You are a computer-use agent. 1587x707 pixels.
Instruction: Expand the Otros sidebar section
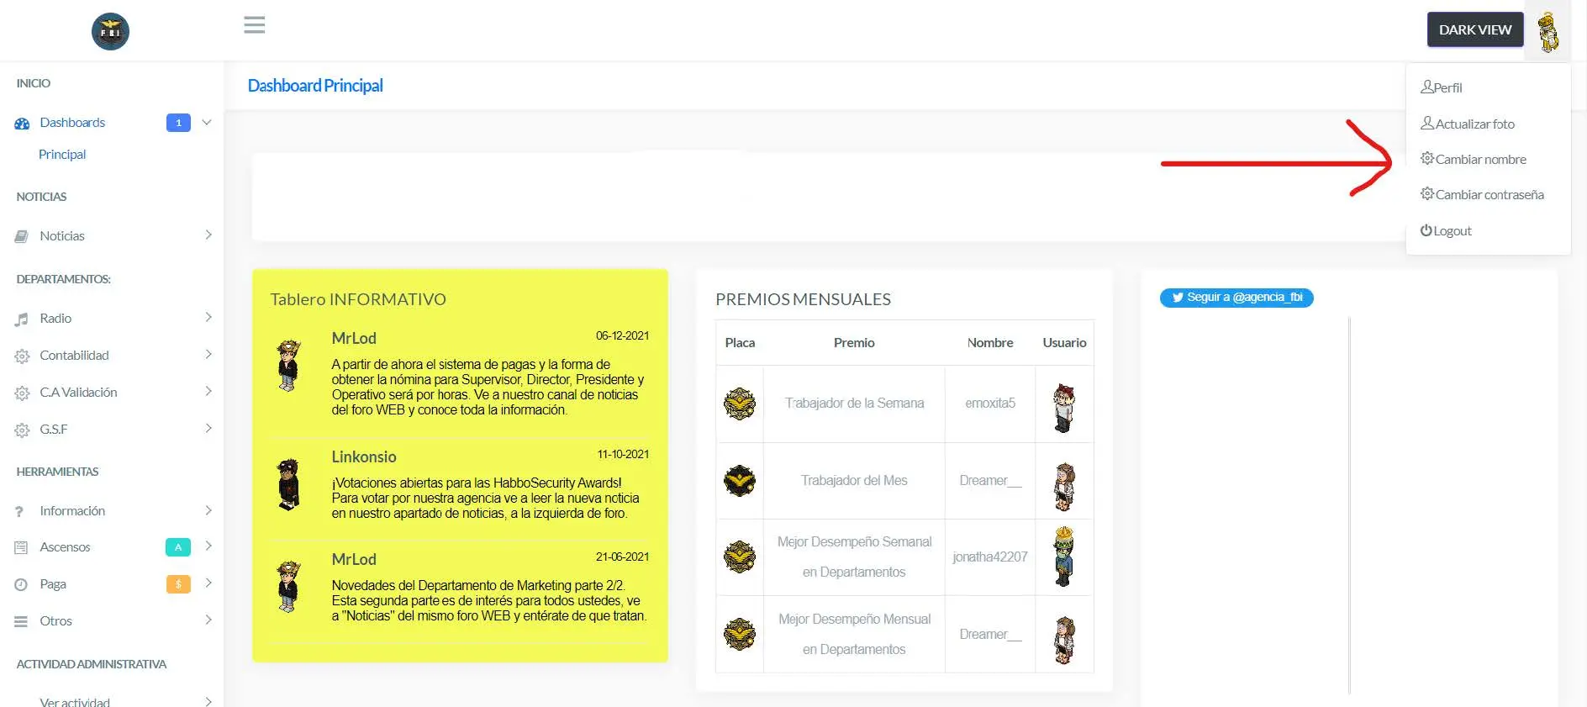click(x=208, y=620)
